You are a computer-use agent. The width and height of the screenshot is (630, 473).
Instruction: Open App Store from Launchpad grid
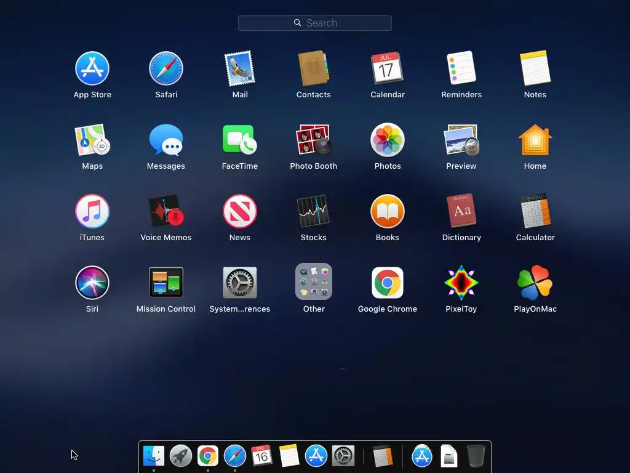point(92,68)
